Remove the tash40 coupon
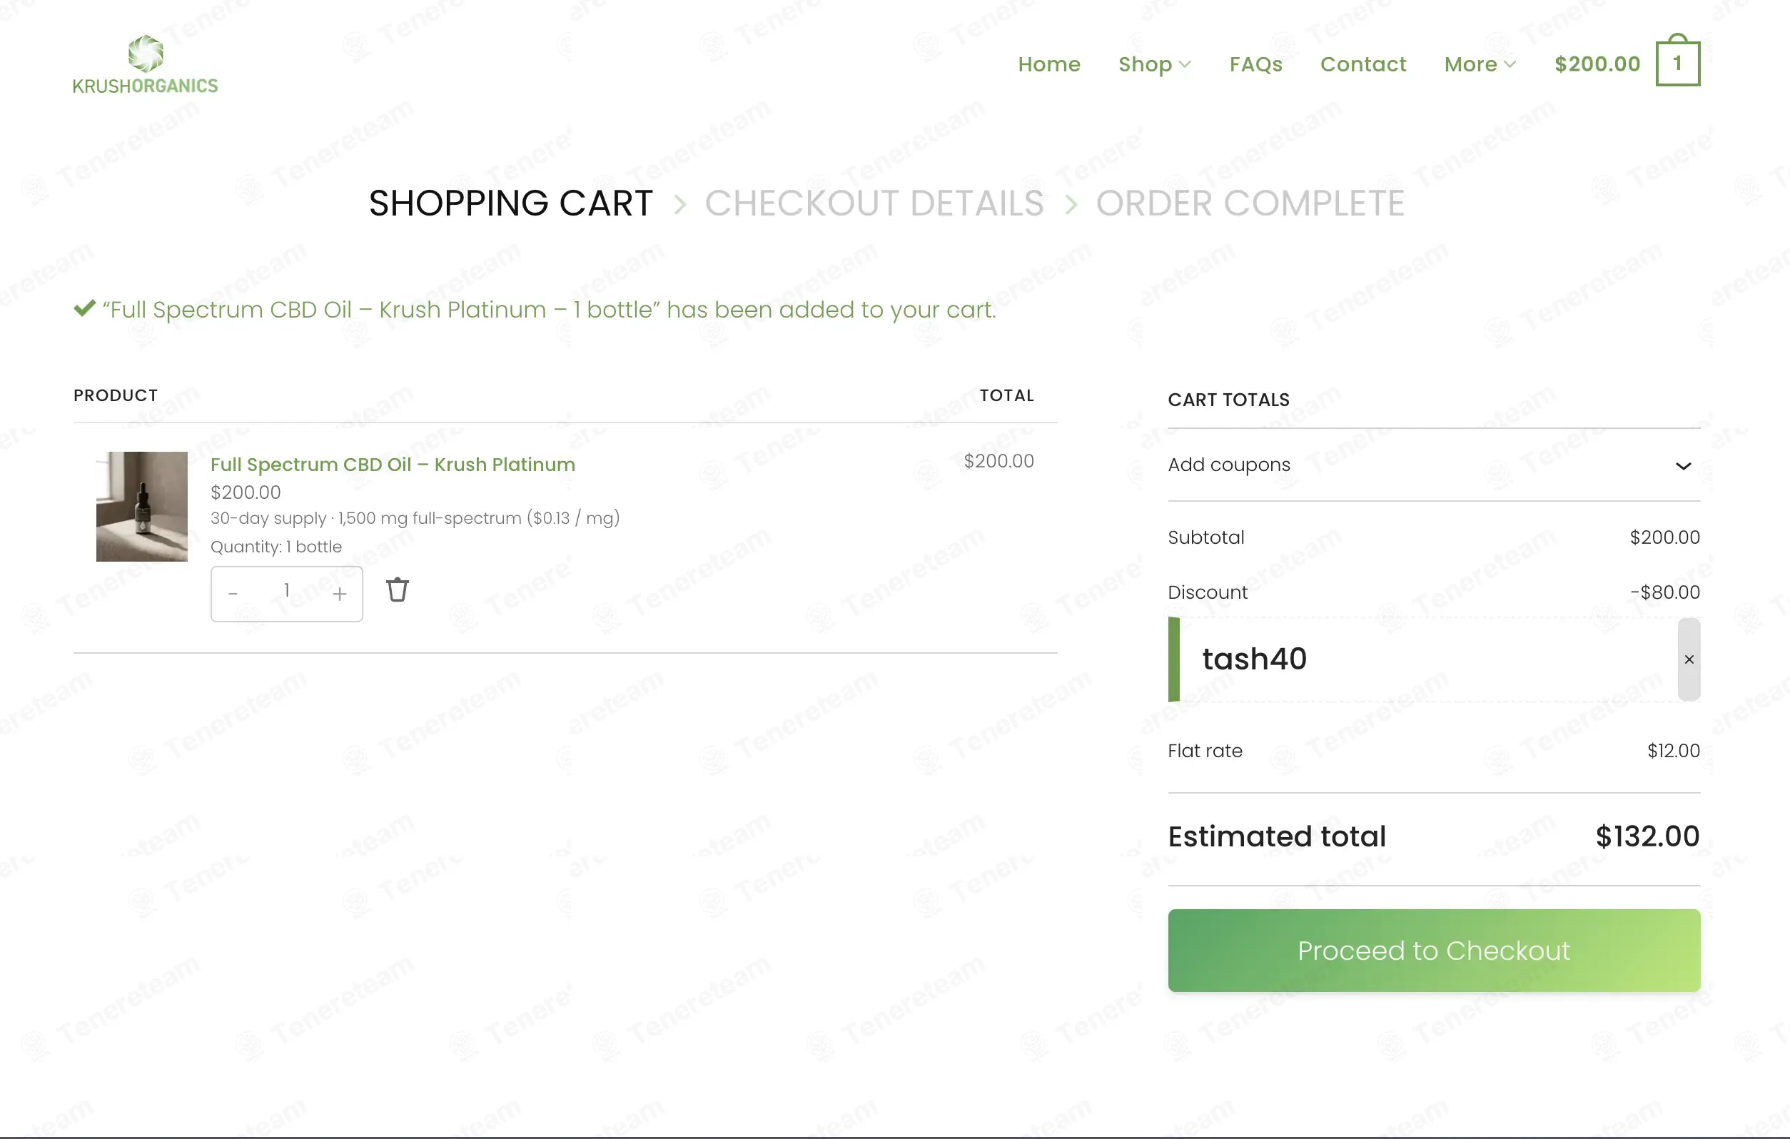This screenshot has width=1790, height=1139. (x=1688, y=659)
